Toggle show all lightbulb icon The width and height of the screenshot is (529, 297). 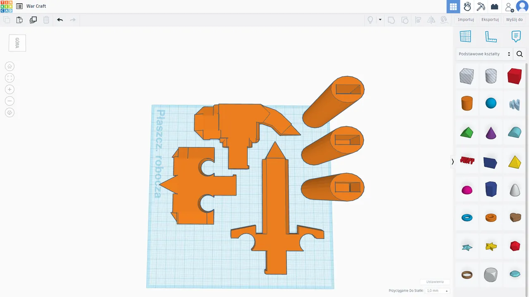[370, 20]
